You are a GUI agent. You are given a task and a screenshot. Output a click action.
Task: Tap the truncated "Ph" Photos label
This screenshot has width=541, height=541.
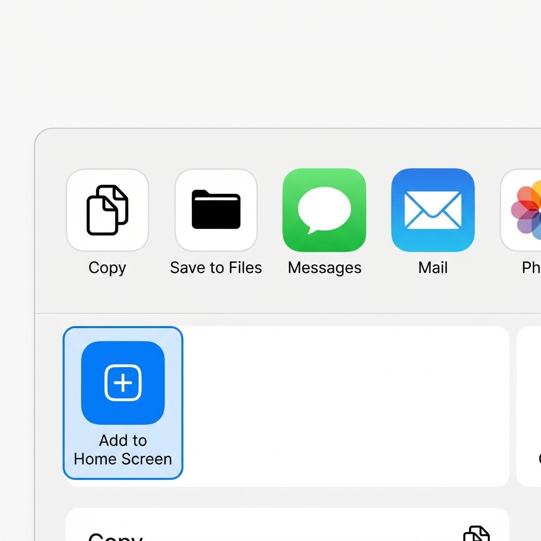531,268
